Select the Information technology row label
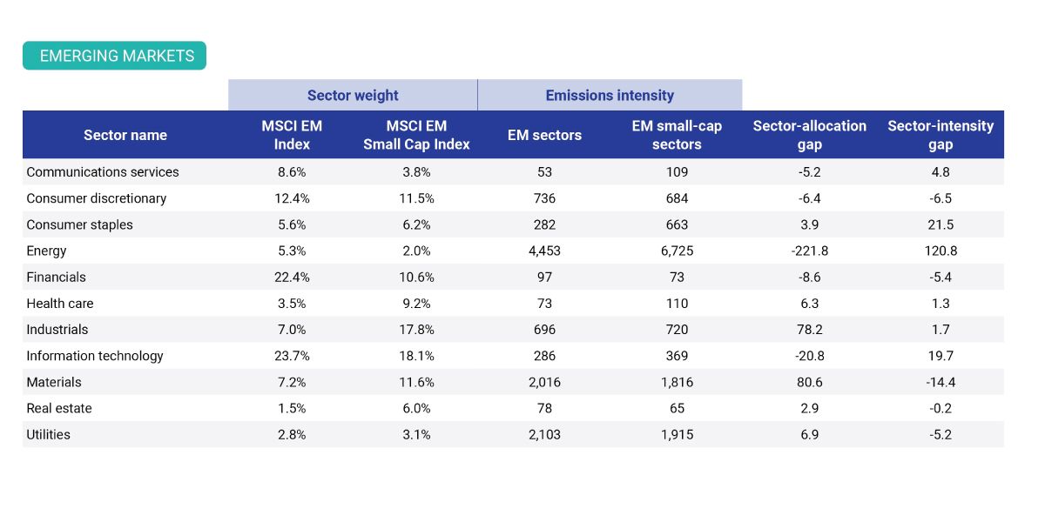The height and width of the screenshot is (522, 1045). tap(95, 356)
